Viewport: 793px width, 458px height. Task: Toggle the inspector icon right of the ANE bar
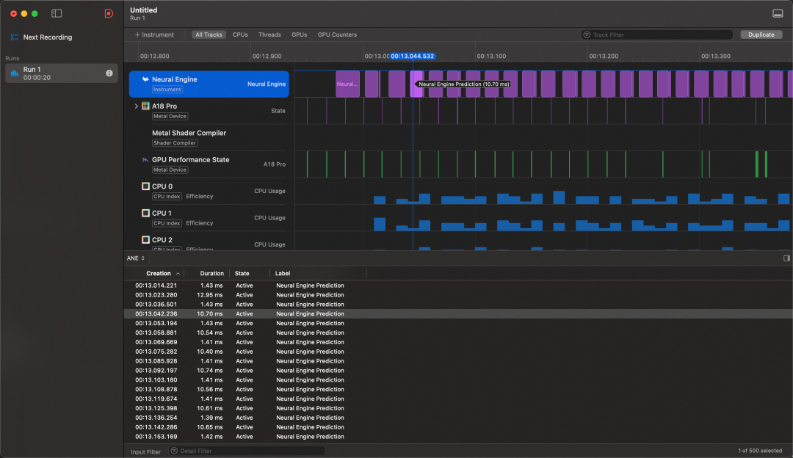[785, 258]
